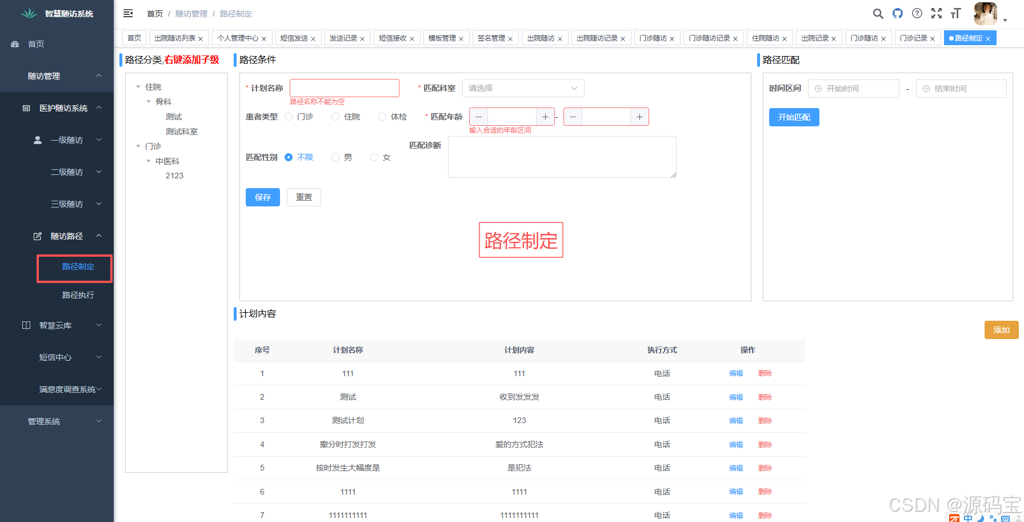Increase the minimum 匹配年龄 value
1024x522 pixels.
click(545, 117)
